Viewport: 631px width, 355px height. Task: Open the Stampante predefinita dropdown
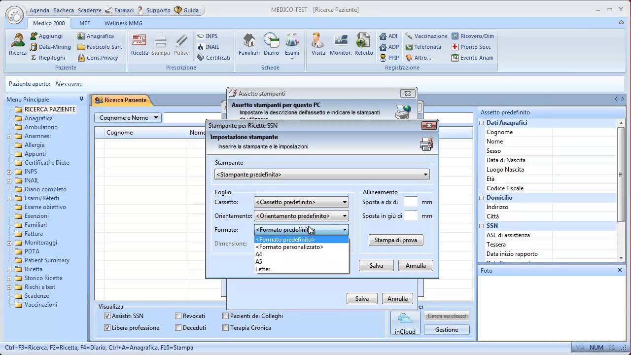point(322,175)
